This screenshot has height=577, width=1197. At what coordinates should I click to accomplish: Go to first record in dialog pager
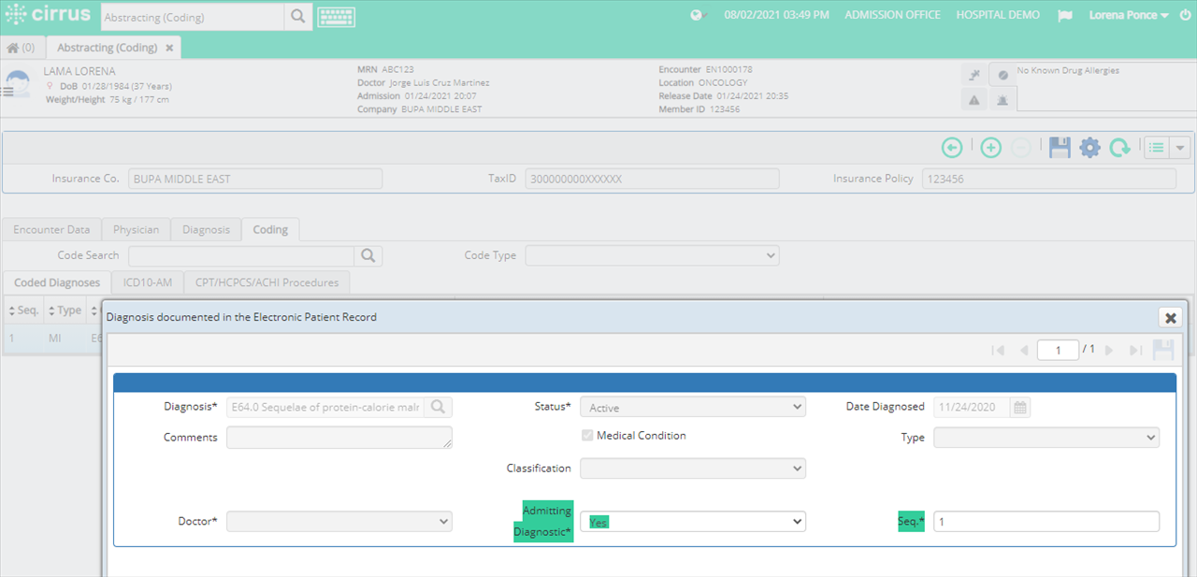tap(998, 350)
